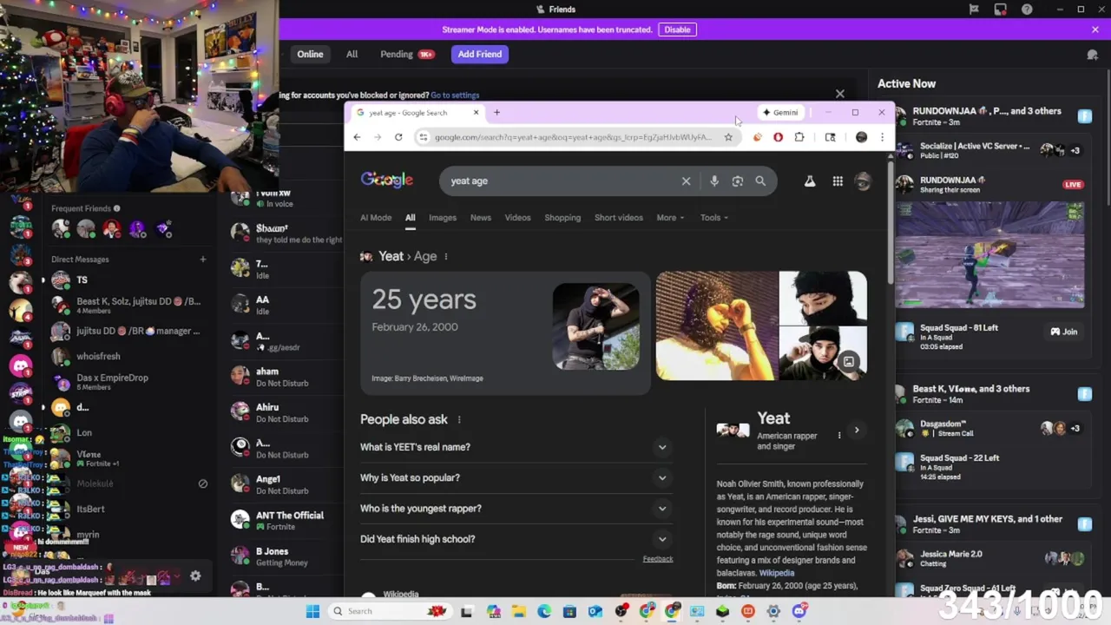
Task: Open Pending friend requests tab
Action: click(x=406, y=54)
